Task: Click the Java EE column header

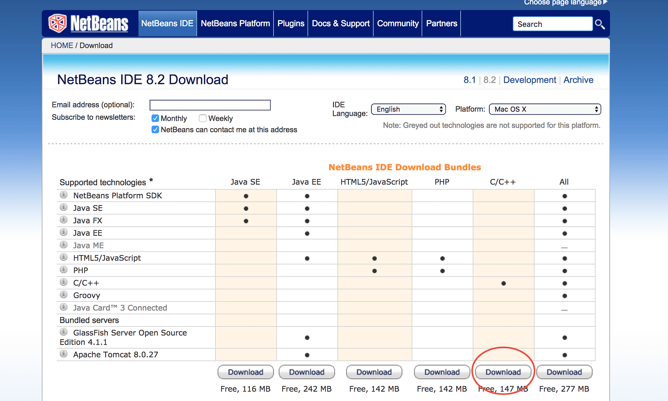Action: (x=306, y=182)
